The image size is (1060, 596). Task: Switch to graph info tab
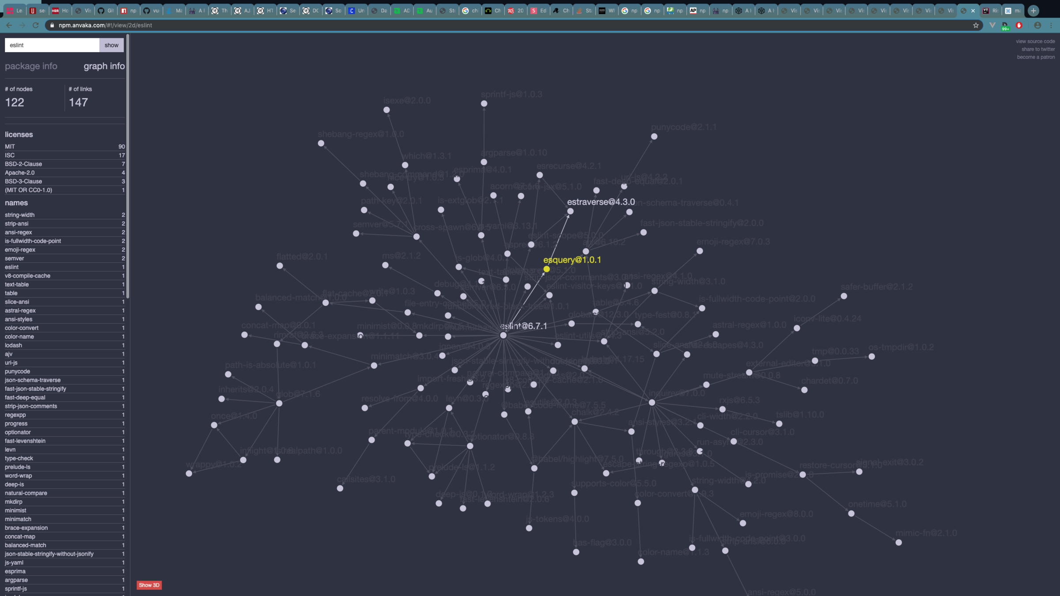104,66
